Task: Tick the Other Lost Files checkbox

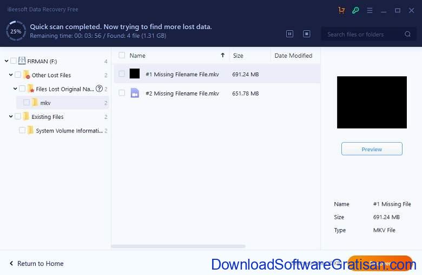Action: point(18,75)
